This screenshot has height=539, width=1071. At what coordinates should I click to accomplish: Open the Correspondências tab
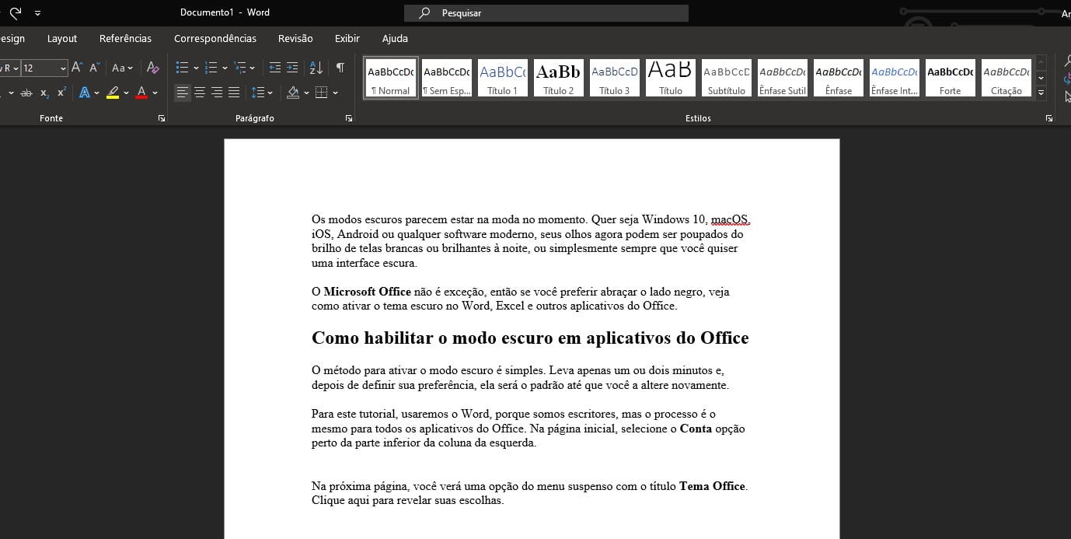click(215, 38)
